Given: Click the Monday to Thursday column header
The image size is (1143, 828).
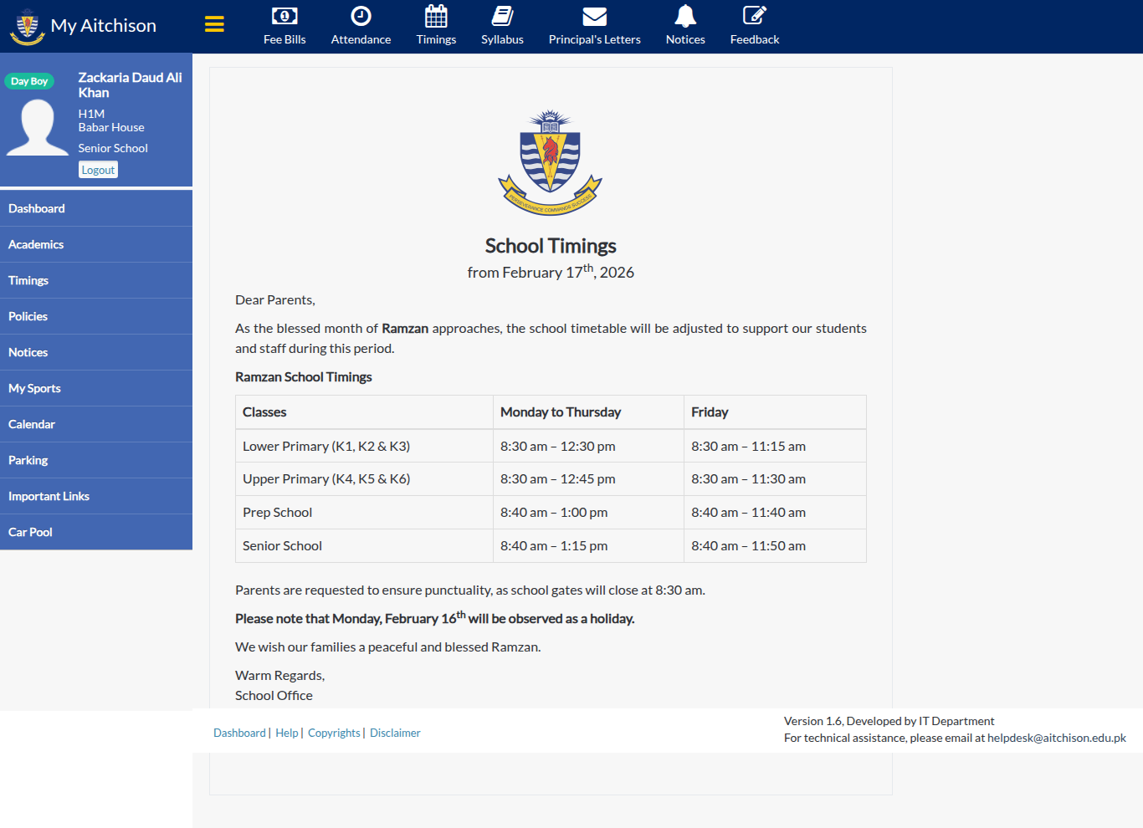Looking at the screenshot, I should [588, 412].
